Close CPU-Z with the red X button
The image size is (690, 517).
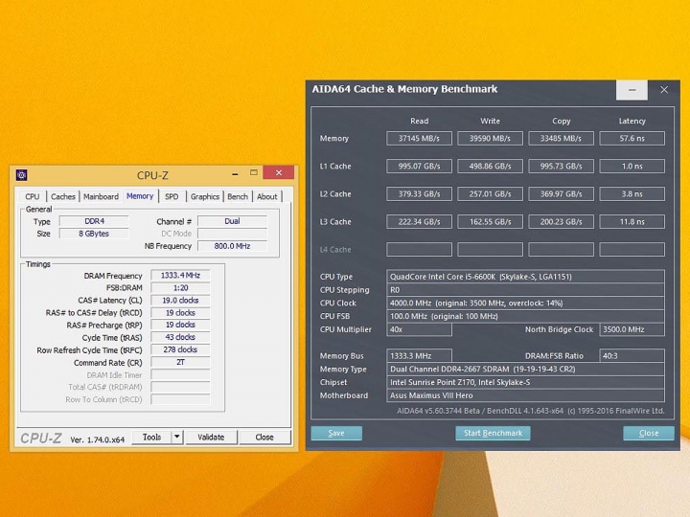279,173
